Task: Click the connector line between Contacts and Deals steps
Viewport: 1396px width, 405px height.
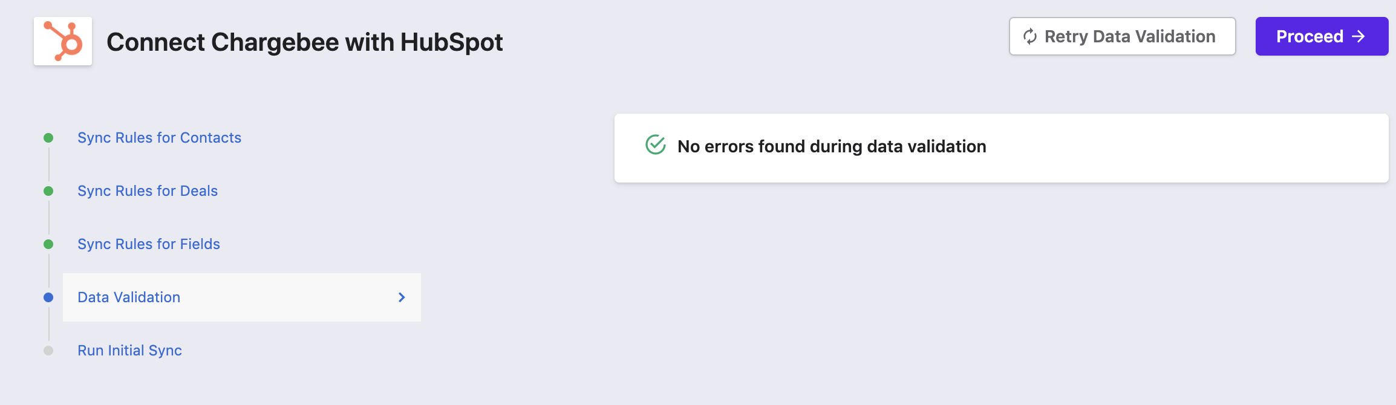Action: 49,164
